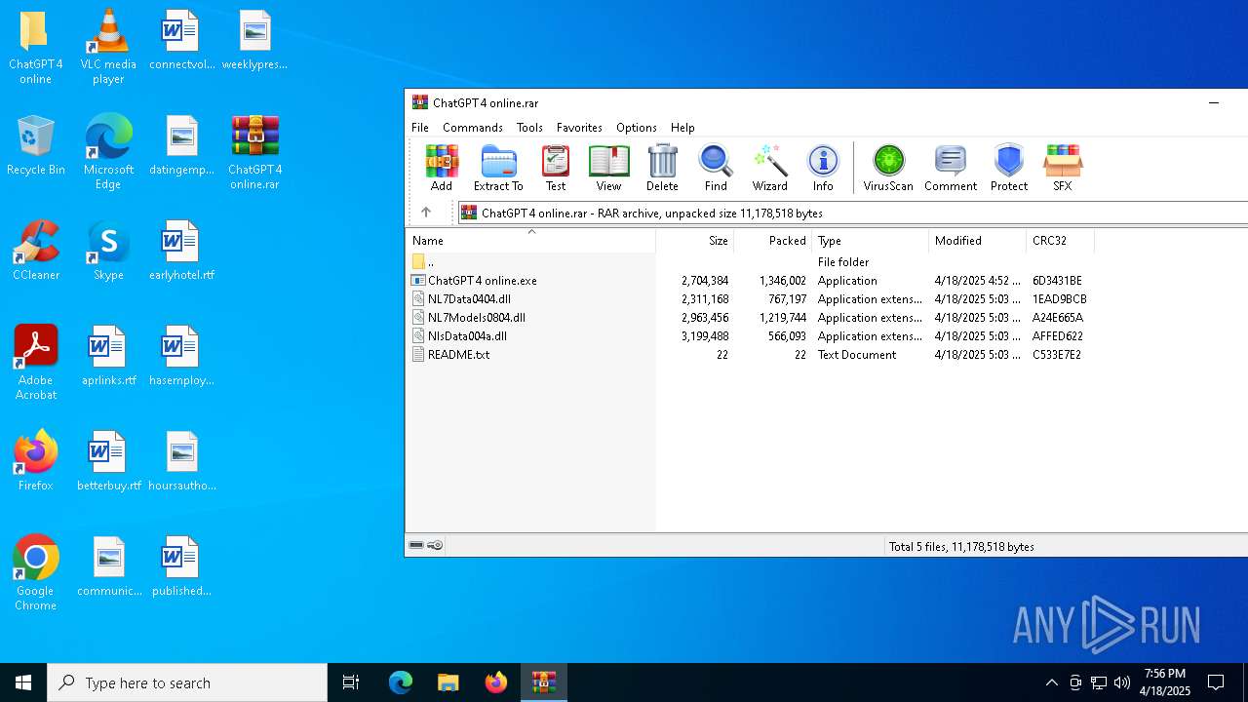Select Google Chrome desktop shortcut

[x=35, y=573]
